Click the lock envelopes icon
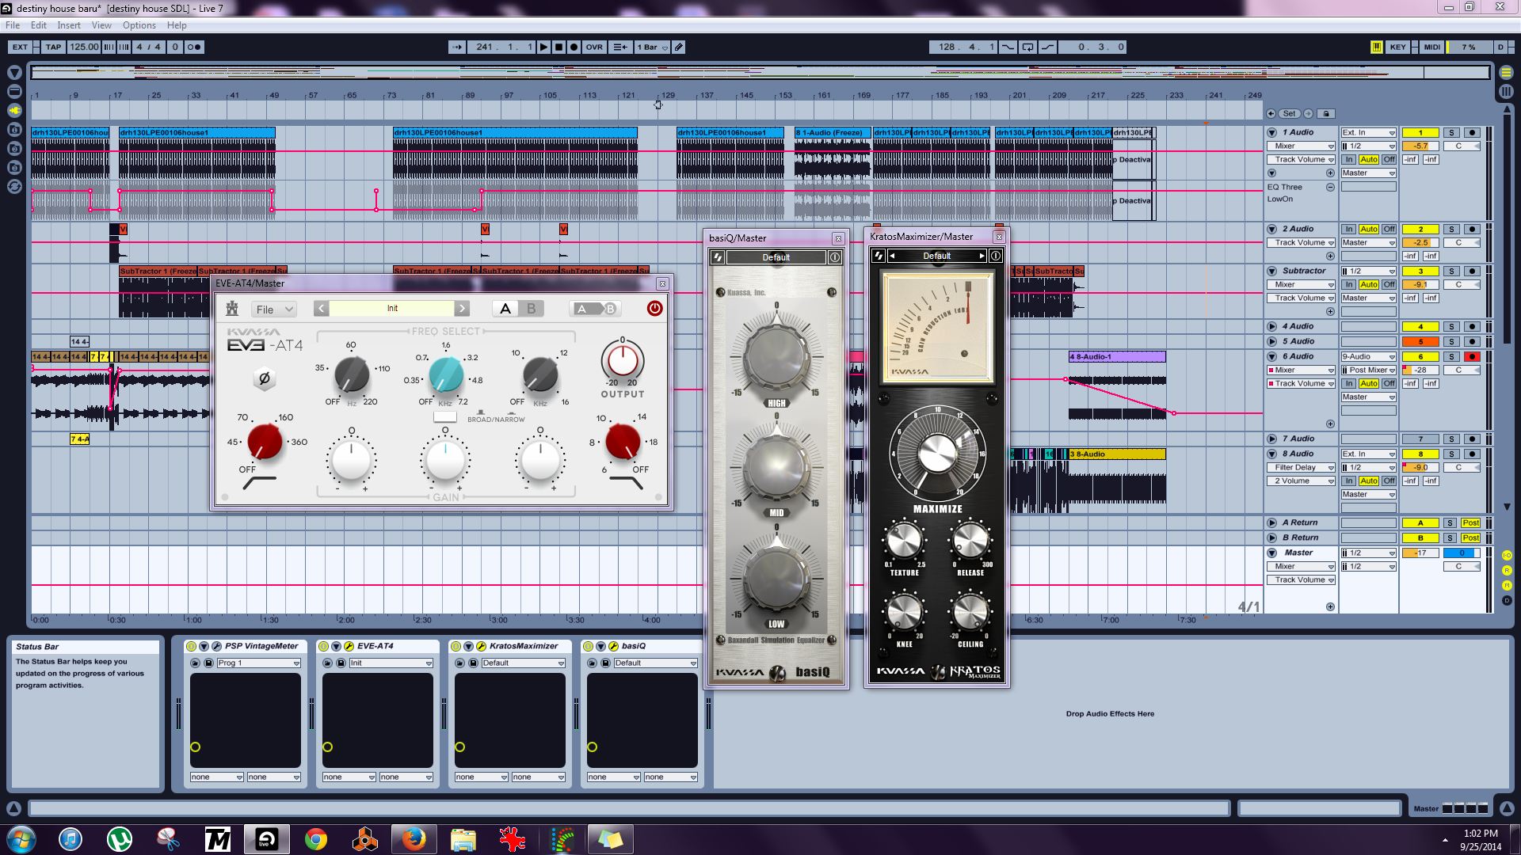1521x855 pixels. tap(1327, 113)
